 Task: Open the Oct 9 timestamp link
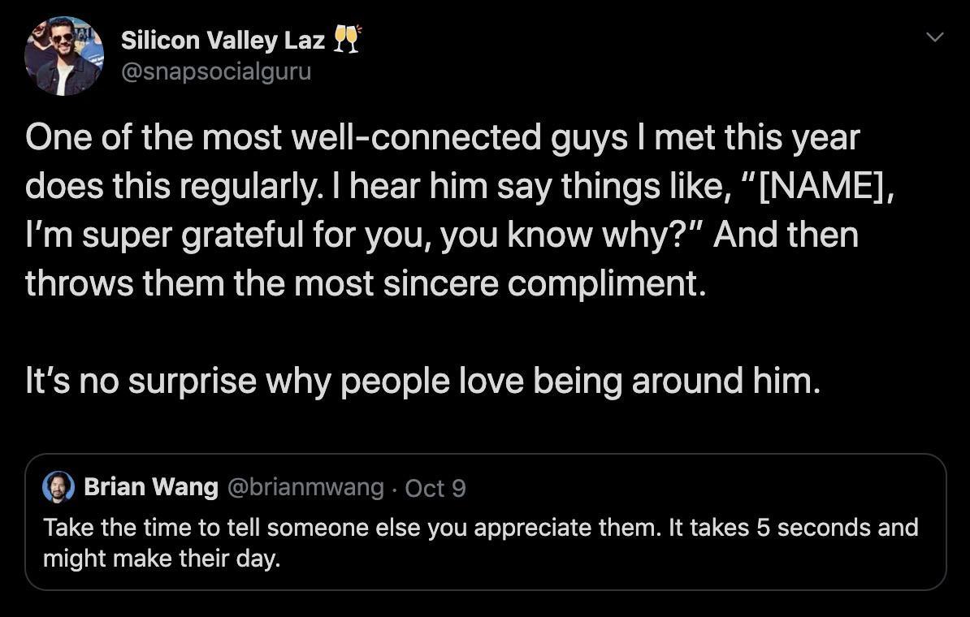coord(435,486)
